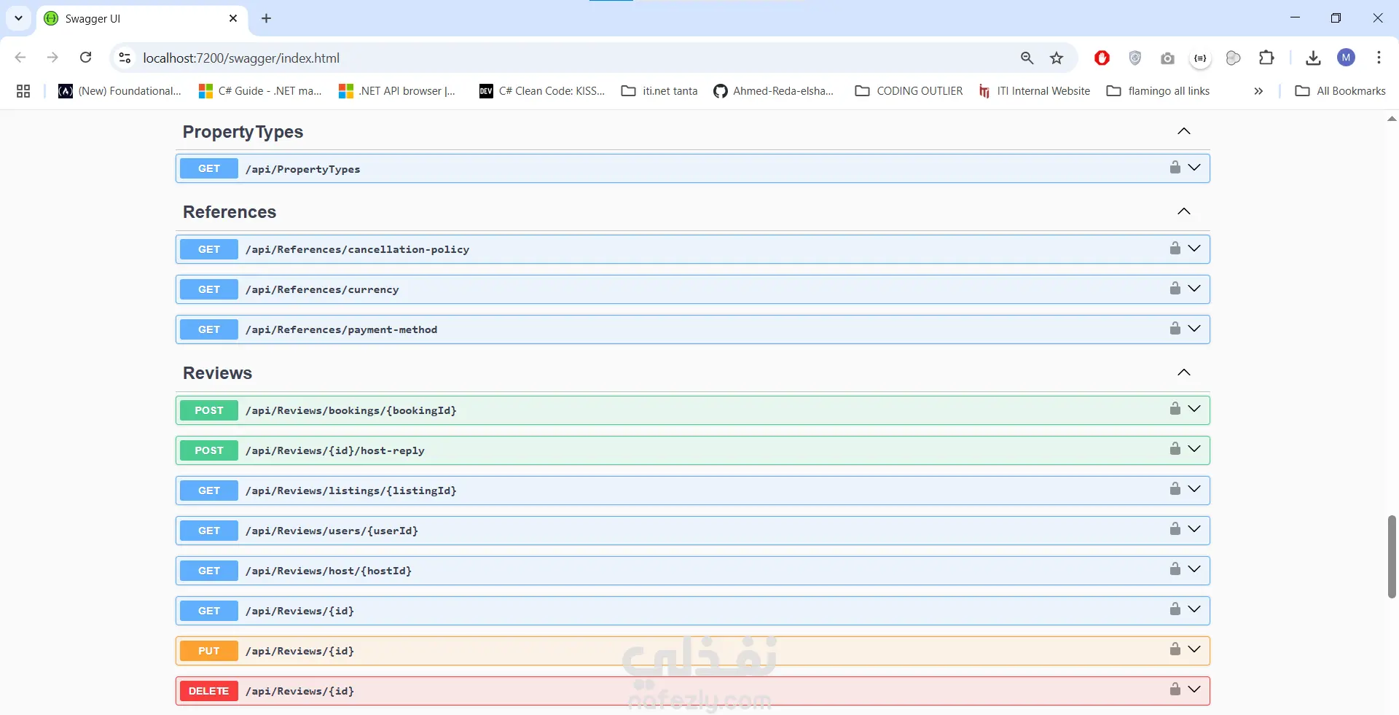
Task: Click the lock icon on cancellation-policy endpoint
Action: [1175, 249]
